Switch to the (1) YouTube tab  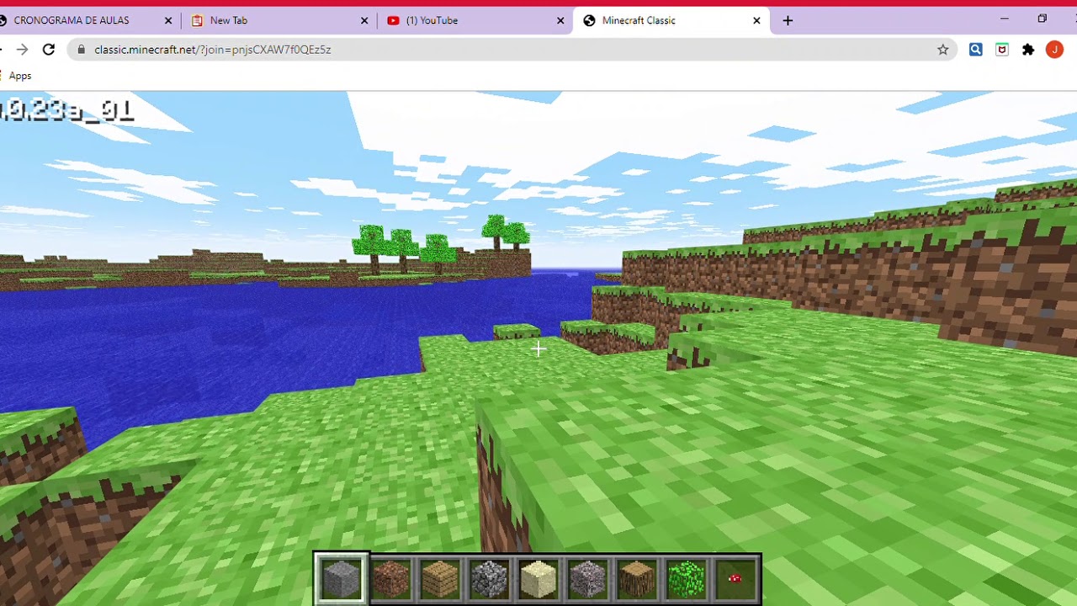[x=474, y=20]
